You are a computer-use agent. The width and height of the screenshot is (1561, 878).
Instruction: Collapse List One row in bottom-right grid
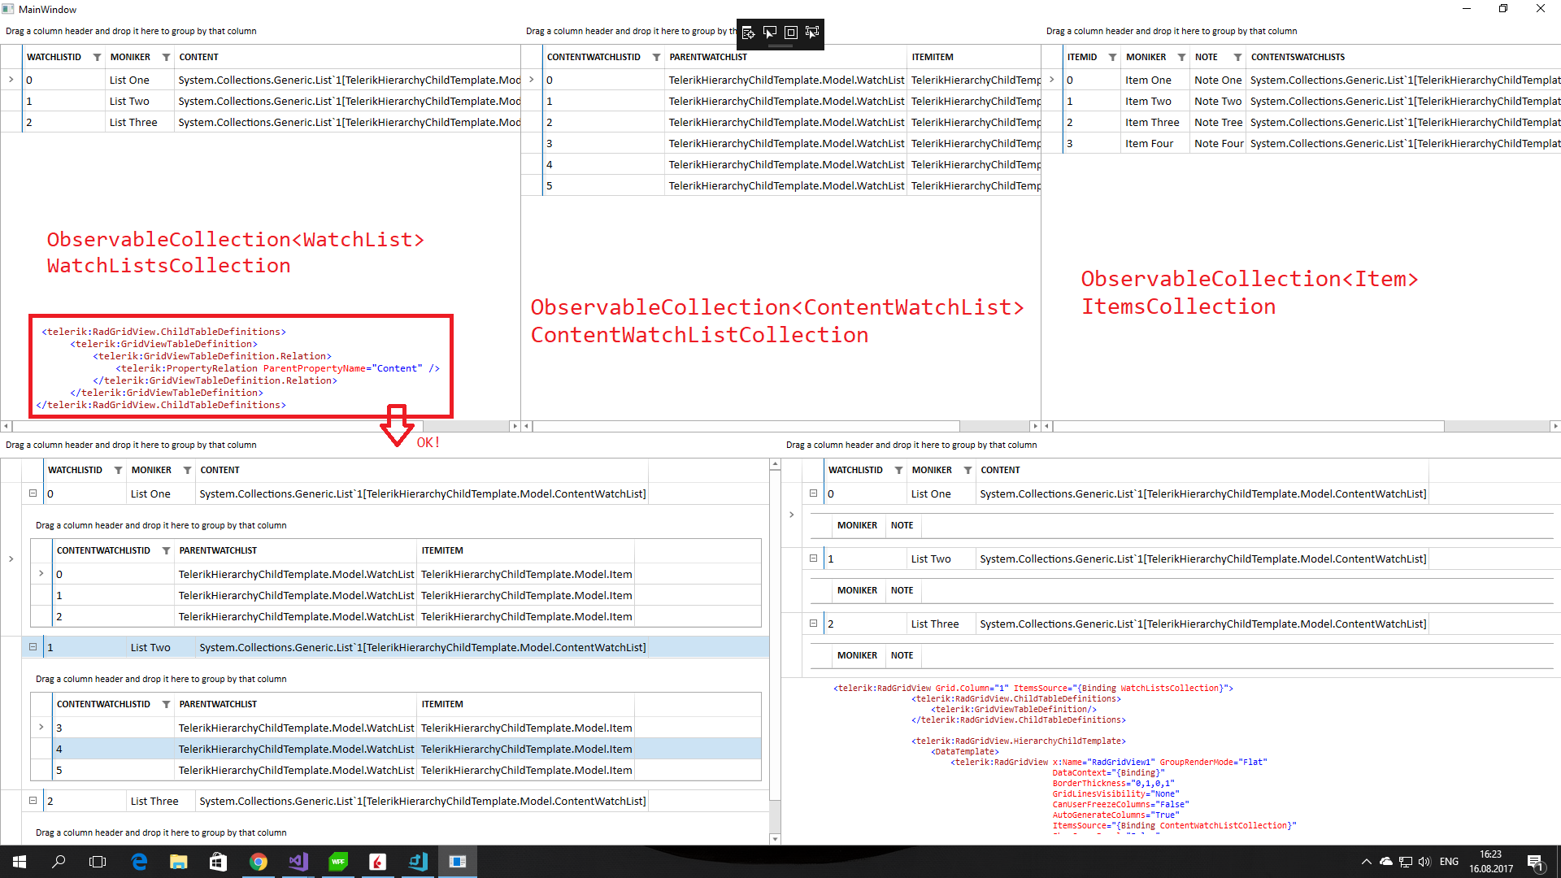click(813, 493)
